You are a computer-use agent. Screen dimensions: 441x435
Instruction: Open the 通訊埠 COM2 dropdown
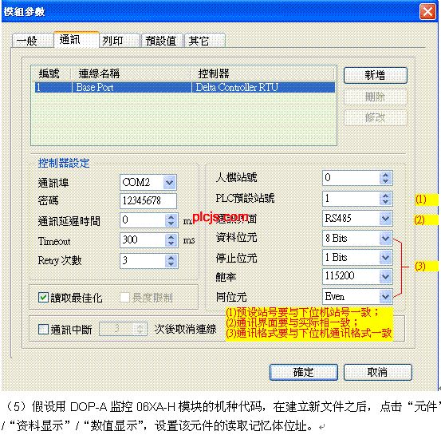170,183
